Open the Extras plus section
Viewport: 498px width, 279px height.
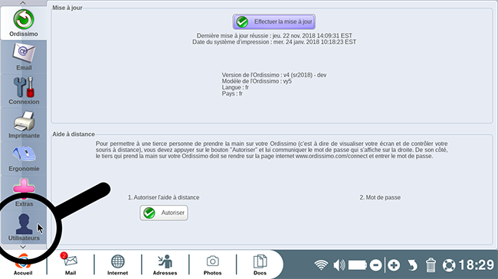click(x=24, y=193)
